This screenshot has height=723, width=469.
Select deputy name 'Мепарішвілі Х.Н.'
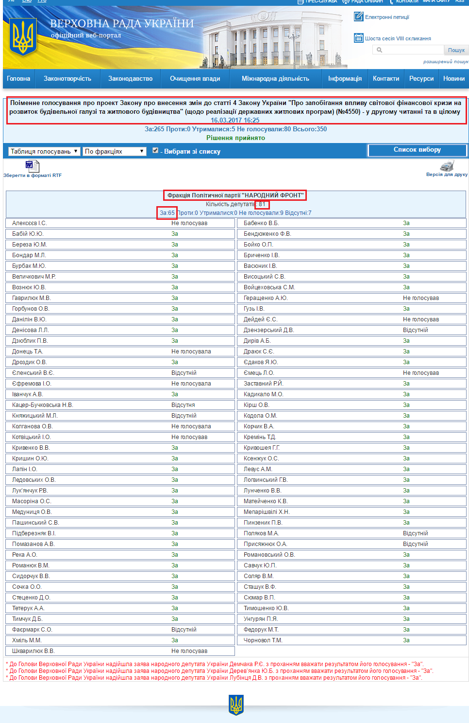coord(267,512)
